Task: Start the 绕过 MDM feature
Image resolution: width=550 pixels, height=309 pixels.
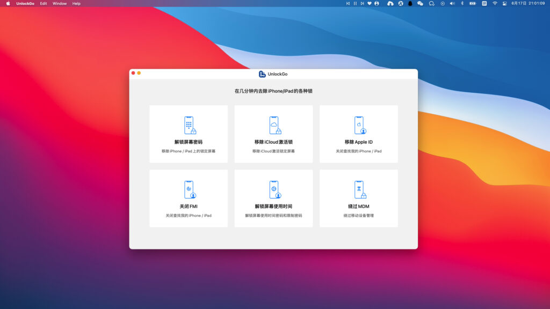Action: pos(358,198)
